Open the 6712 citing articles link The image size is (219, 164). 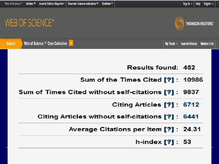[x=191, y=104]
